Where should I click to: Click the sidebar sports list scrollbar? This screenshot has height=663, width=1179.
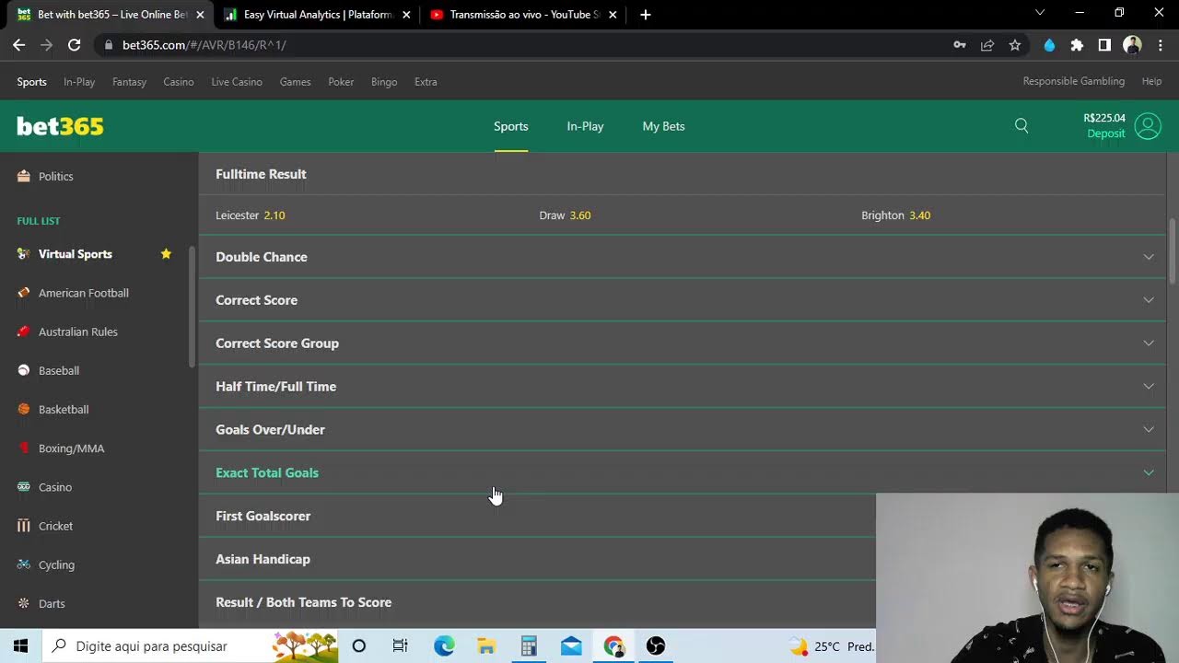tap(192, 308)
